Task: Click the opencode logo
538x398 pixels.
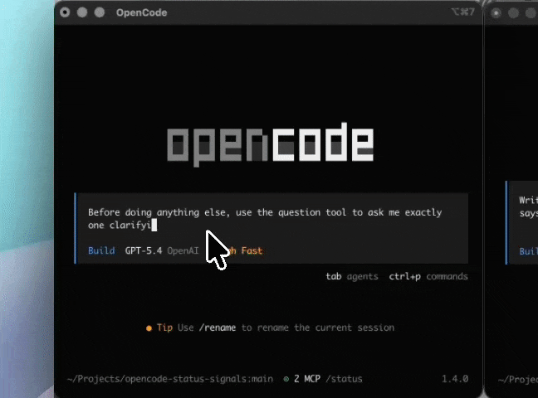Action: [271, 144]
